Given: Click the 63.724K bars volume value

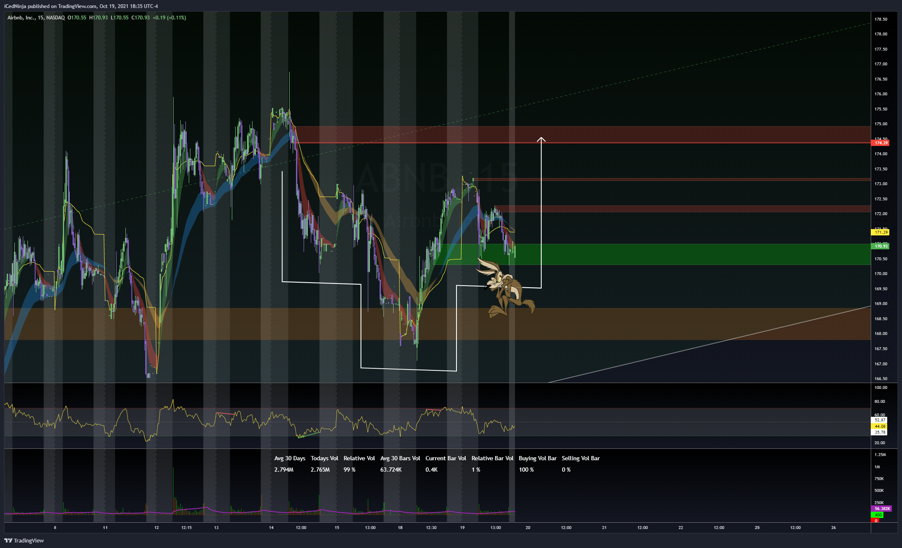Looking at the screenshot, I should coord(391,470).
